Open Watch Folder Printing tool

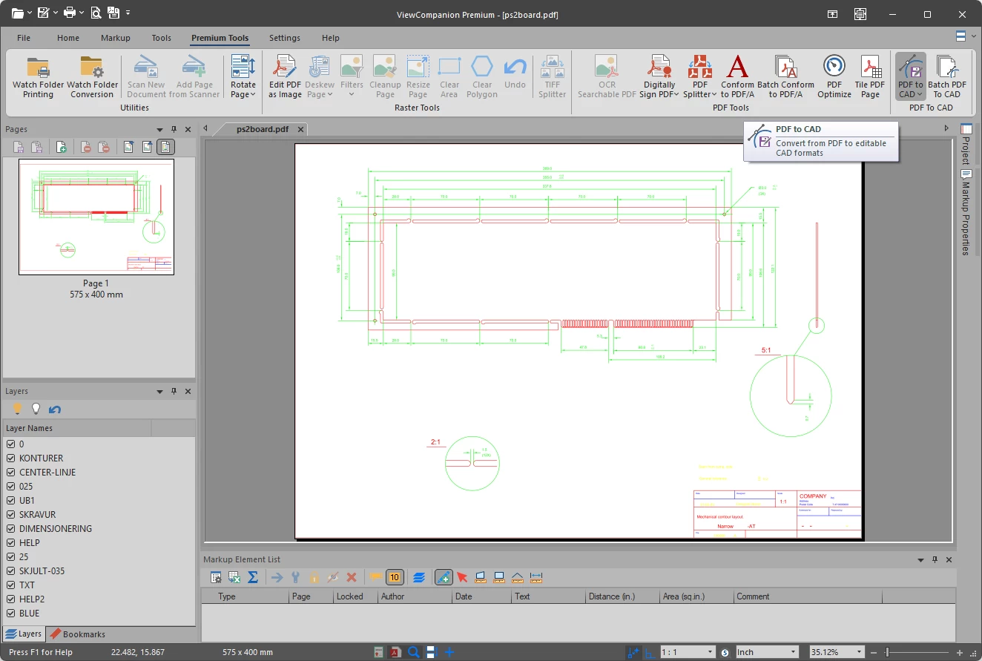tap(39, 76)
